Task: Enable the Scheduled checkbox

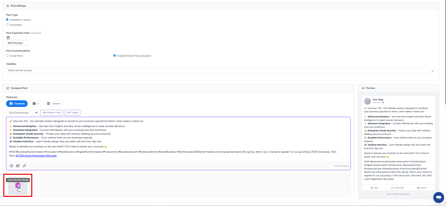Action: [7, 25]
